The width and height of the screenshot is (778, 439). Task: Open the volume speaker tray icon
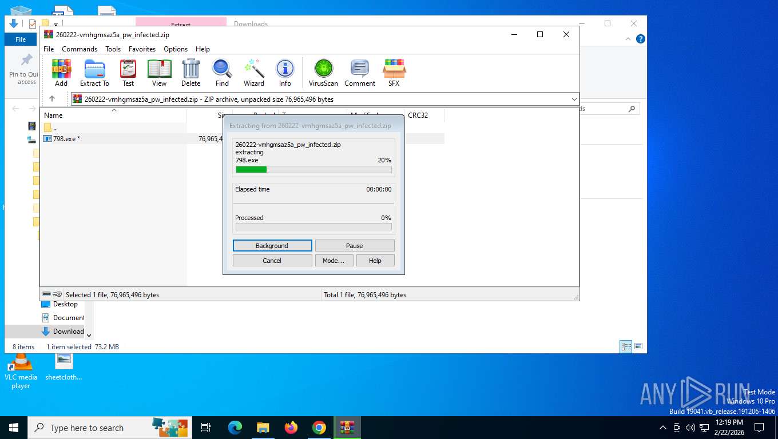point(690,428)
